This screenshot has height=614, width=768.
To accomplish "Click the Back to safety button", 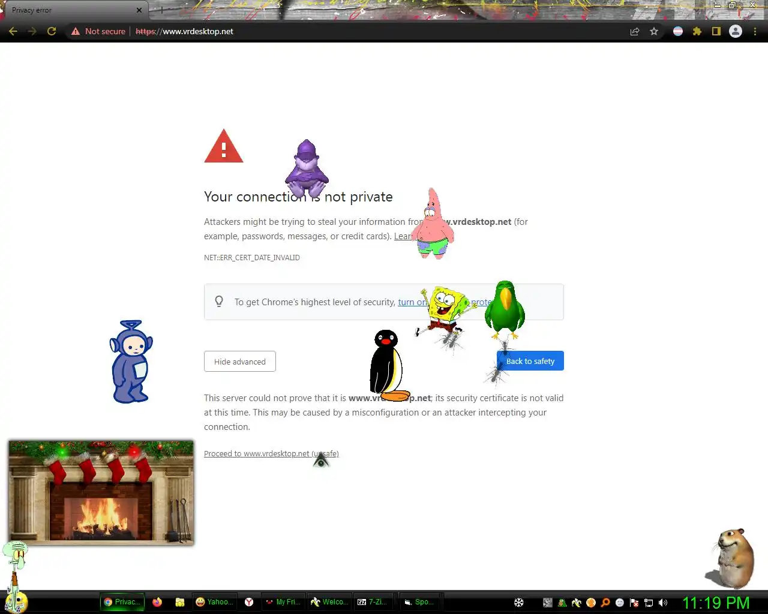I will point(530,361).
